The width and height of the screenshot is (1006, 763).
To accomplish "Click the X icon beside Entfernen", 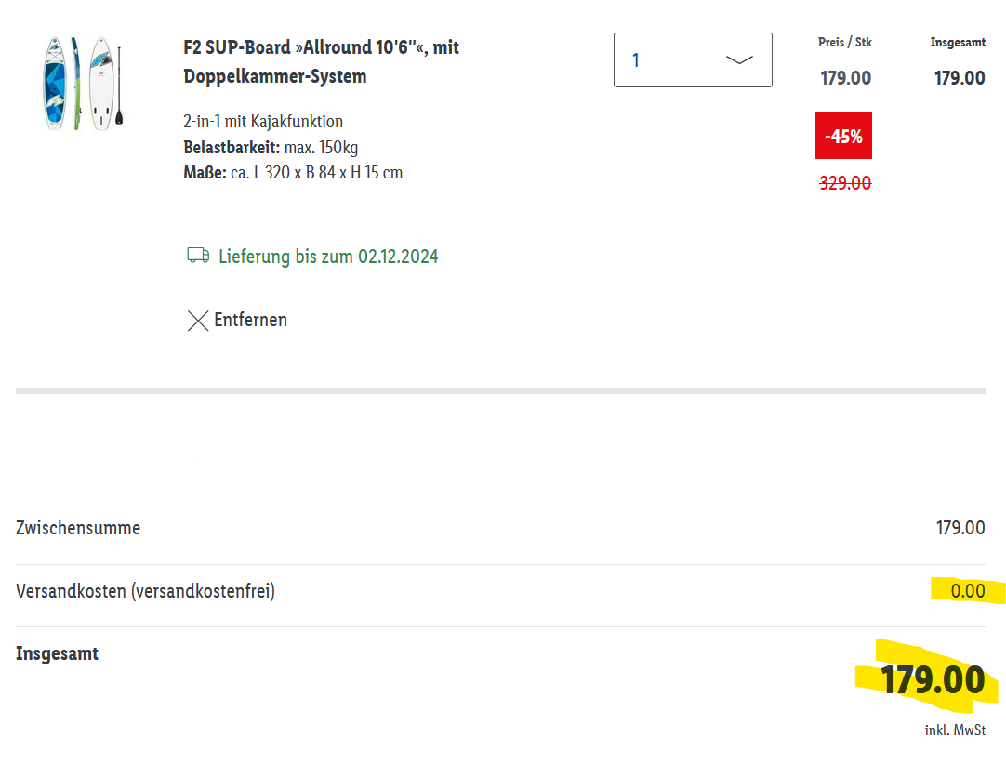I will (x=197, y=321).
